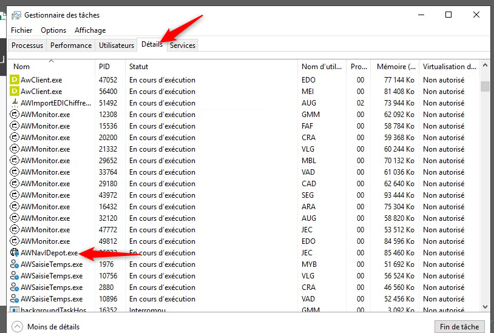
Task: Click the AWNavIDepot.exe globe icon
Action: (15, 253)
